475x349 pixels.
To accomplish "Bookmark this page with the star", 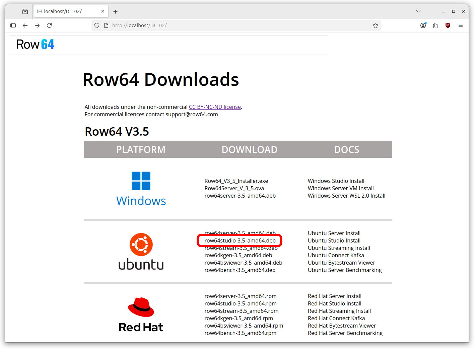I will coord(376,25).
